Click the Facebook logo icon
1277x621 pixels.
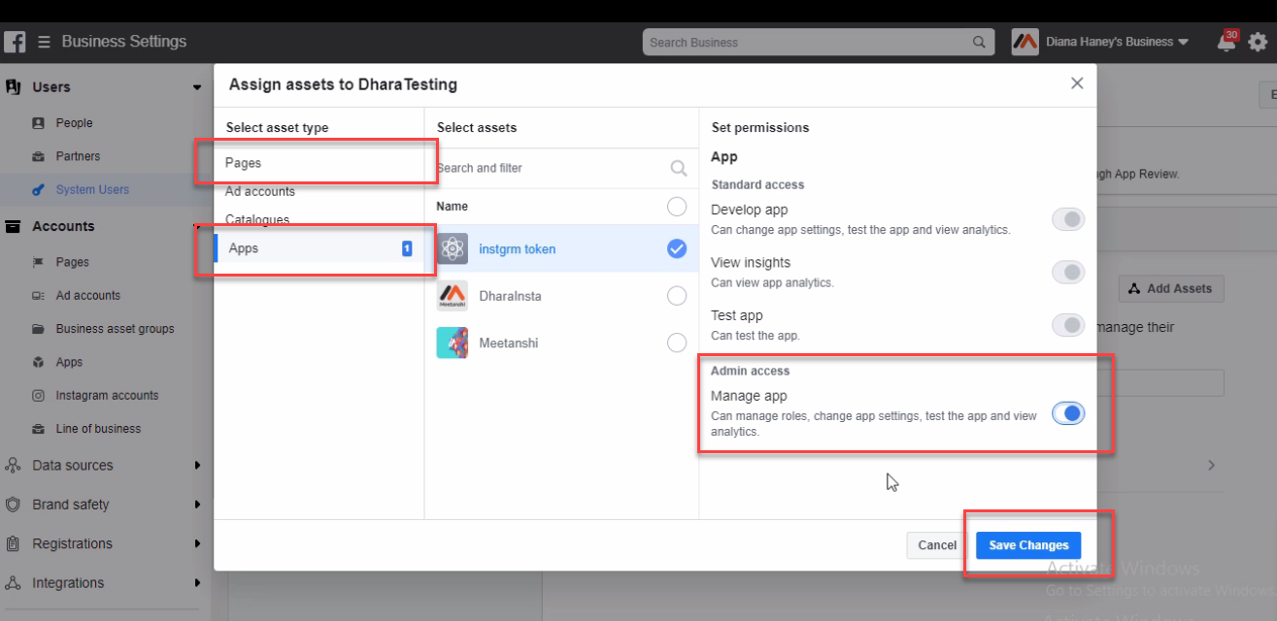click(x=15, y=42)
